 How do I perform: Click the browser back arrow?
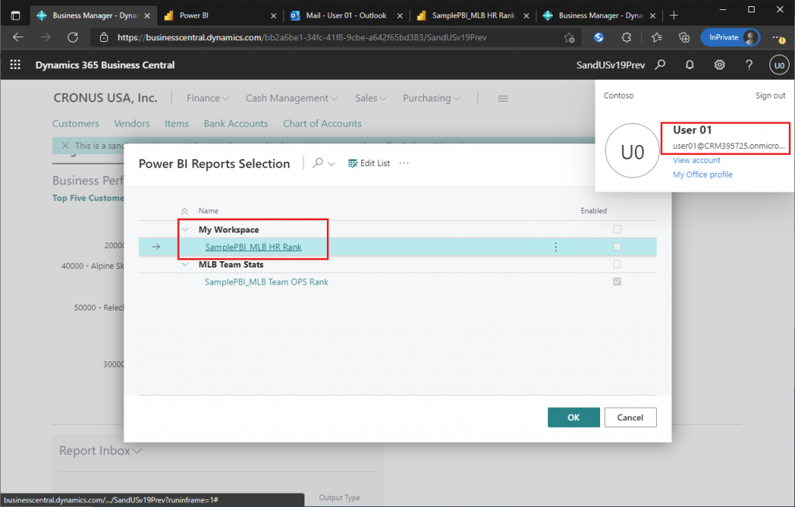click(19, 37)
